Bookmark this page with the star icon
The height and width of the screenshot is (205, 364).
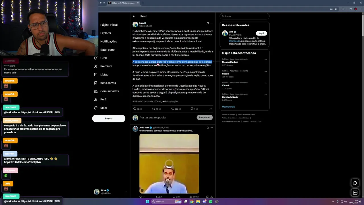[x=336, y=9]
